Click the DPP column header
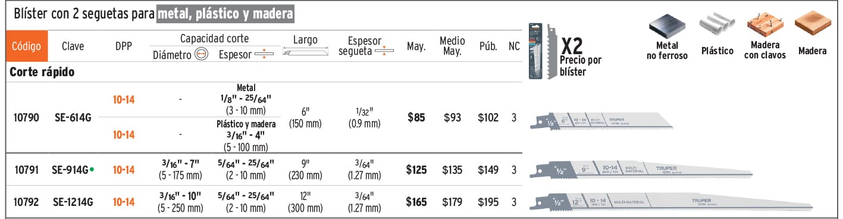Screen dimensions: 843x219 point(124,46)
